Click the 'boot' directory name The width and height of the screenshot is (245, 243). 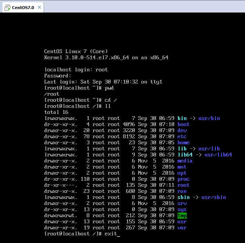[183, 124]
